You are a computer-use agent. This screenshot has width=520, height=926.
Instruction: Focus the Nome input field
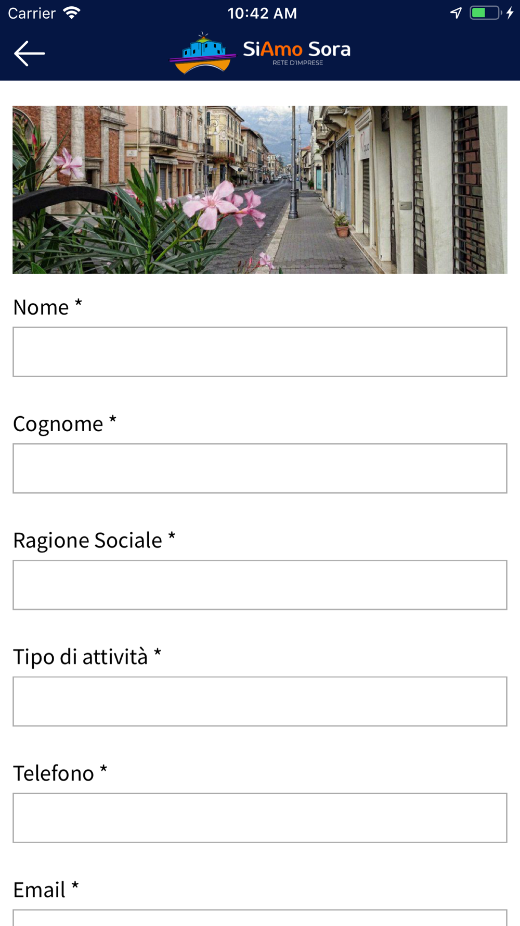260,352
